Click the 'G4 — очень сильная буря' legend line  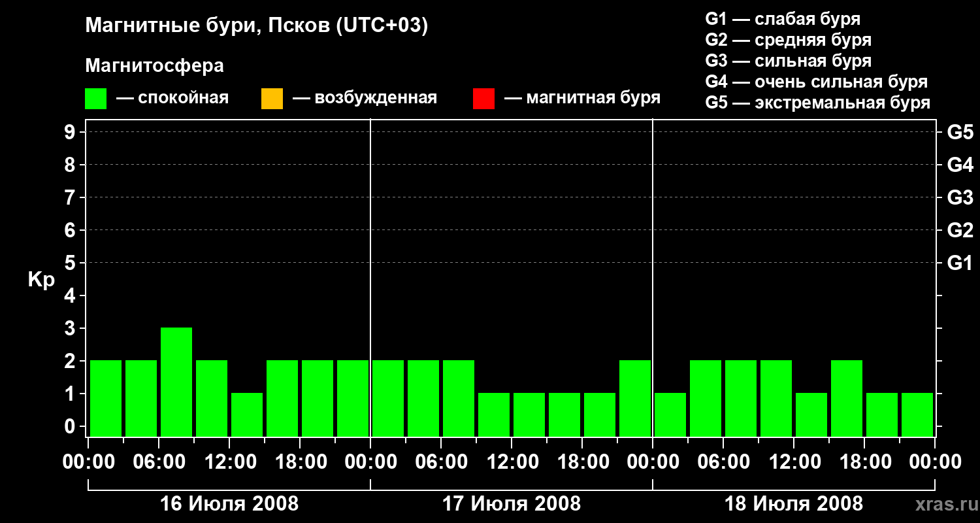[x=817, y=82]
